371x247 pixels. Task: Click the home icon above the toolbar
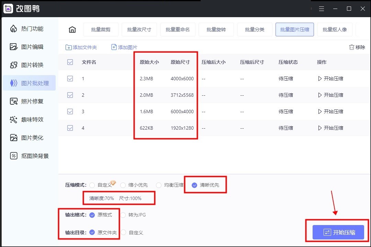click(x=72, y=30)
